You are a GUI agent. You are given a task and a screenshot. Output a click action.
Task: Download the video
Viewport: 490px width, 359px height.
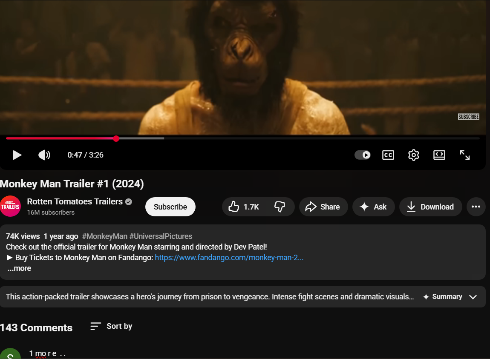(x=430, y=207)
